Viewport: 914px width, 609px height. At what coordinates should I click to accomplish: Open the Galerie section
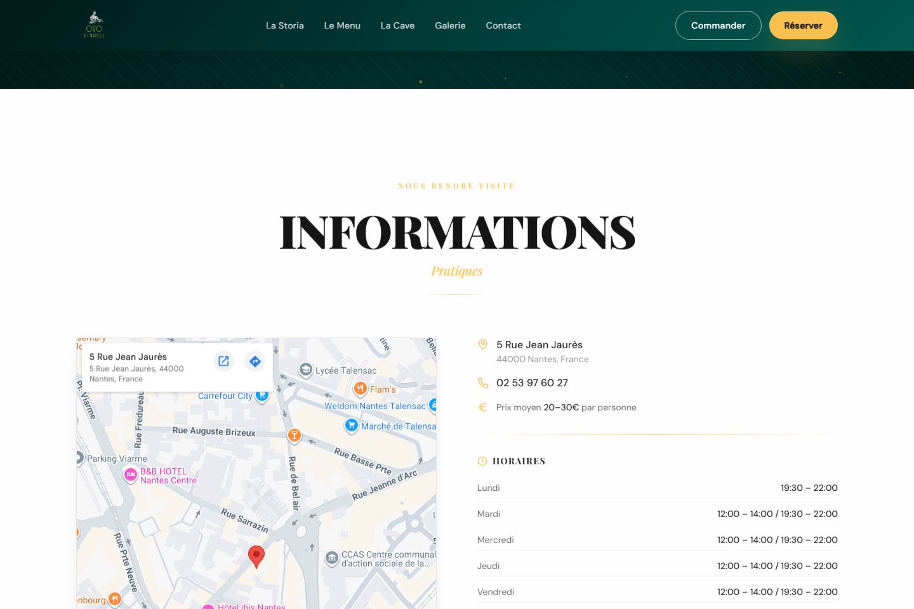click(450, 25)
